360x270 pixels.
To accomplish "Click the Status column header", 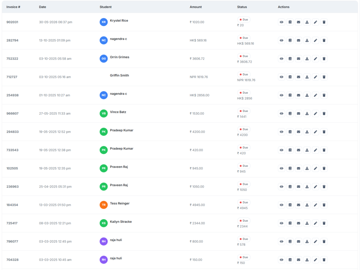I will click(242, 7).
